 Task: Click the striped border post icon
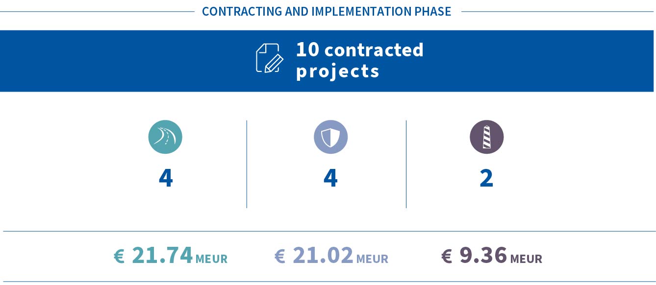click(x=486, y=137)
